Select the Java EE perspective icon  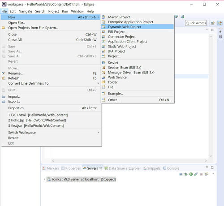[220, 23]
